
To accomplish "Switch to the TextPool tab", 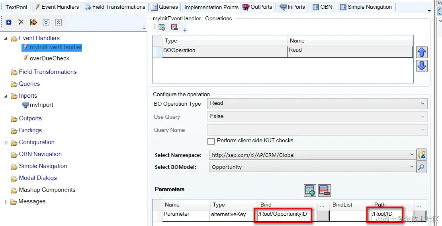I will pyautogui.click(x=16, y=7).
